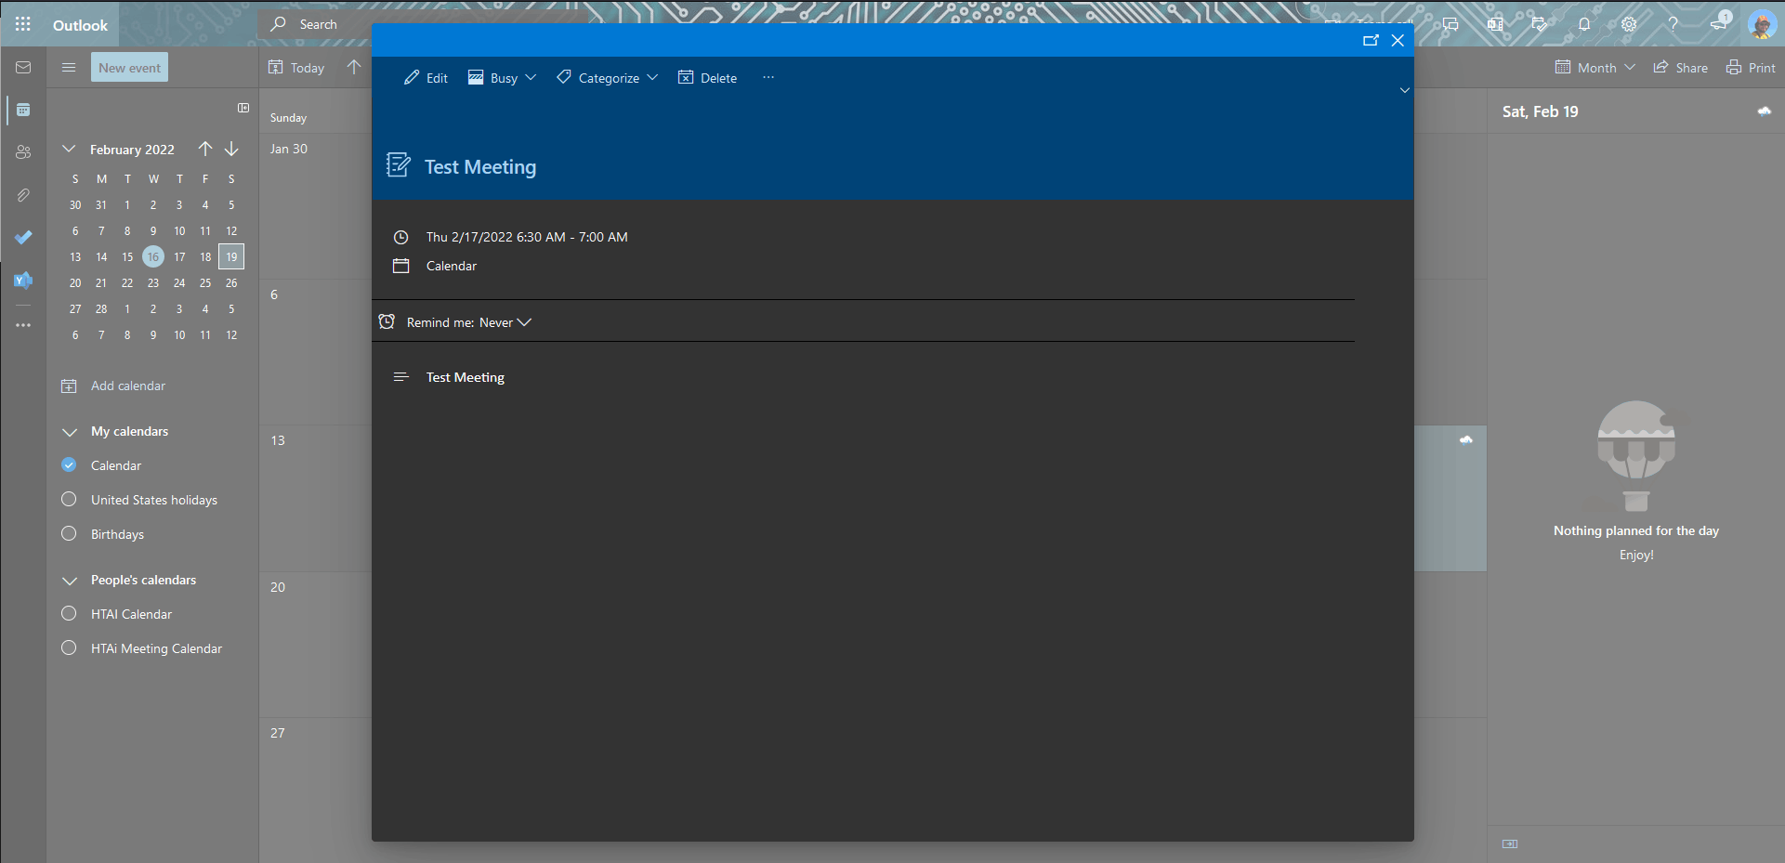Open Microsoft To Do from the sidebar

23,238
